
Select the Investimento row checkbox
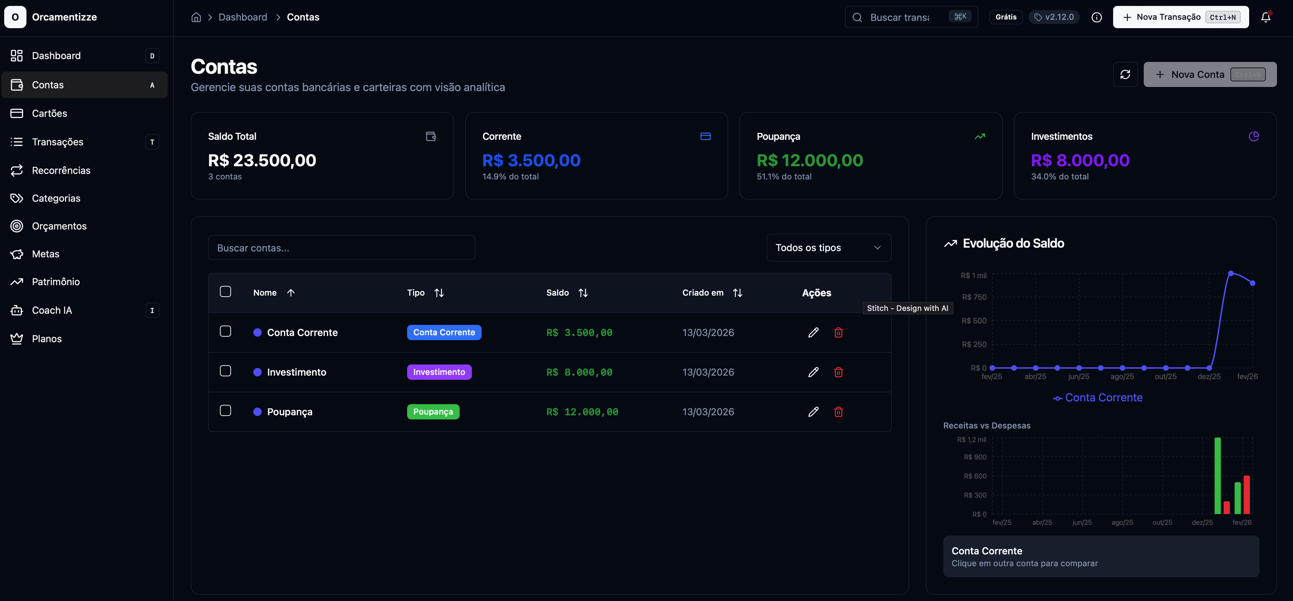point(225,371)
